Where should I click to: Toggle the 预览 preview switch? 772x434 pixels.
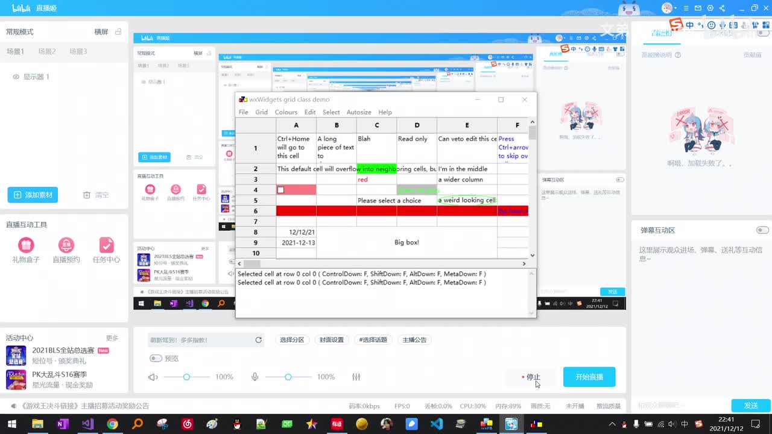click(x=156, y=358)
